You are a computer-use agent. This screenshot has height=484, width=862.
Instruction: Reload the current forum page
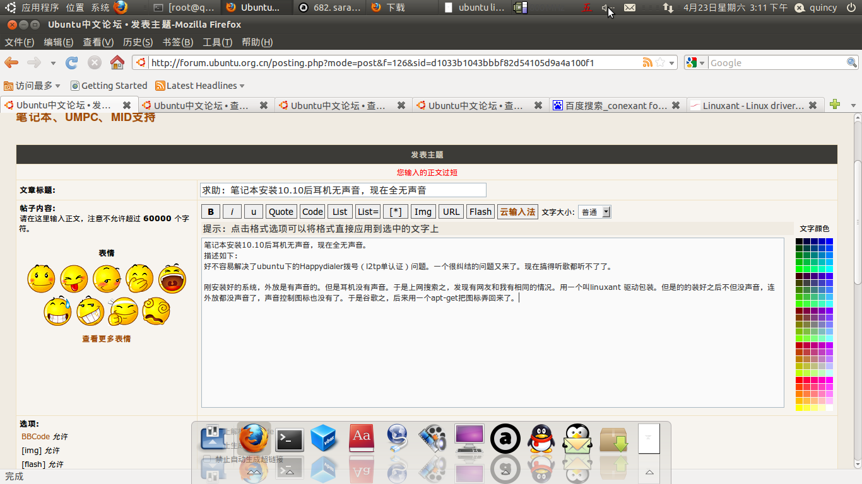click(x=72, y=62)
